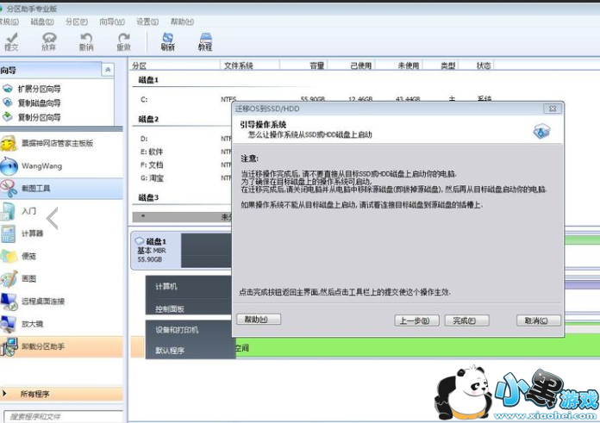
Task: Open the 帮助 menu
Action: (182, 22)
